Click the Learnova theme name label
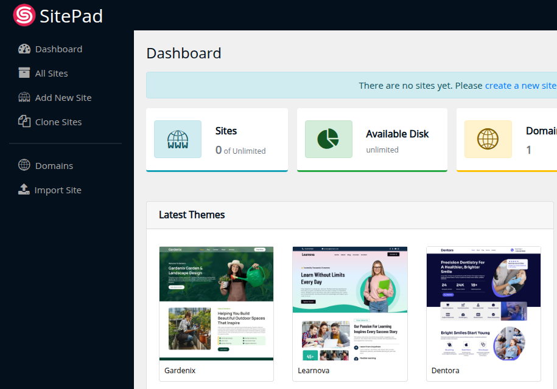The image size is (557, 389). point(314,371)
